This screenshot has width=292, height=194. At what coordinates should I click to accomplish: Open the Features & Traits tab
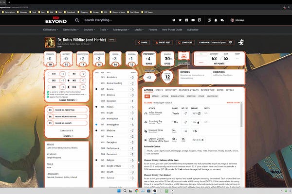pyautogui.click(x=189, y=90)
